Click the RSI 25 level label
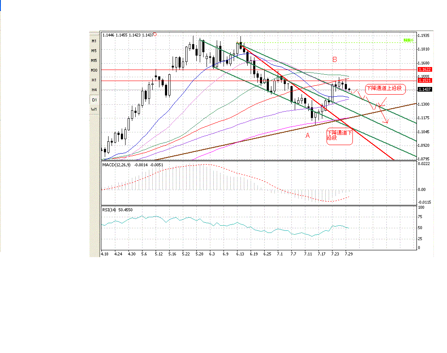Image resolution: width=447 pixels, height=353 pixels. (x=420, y=239)
